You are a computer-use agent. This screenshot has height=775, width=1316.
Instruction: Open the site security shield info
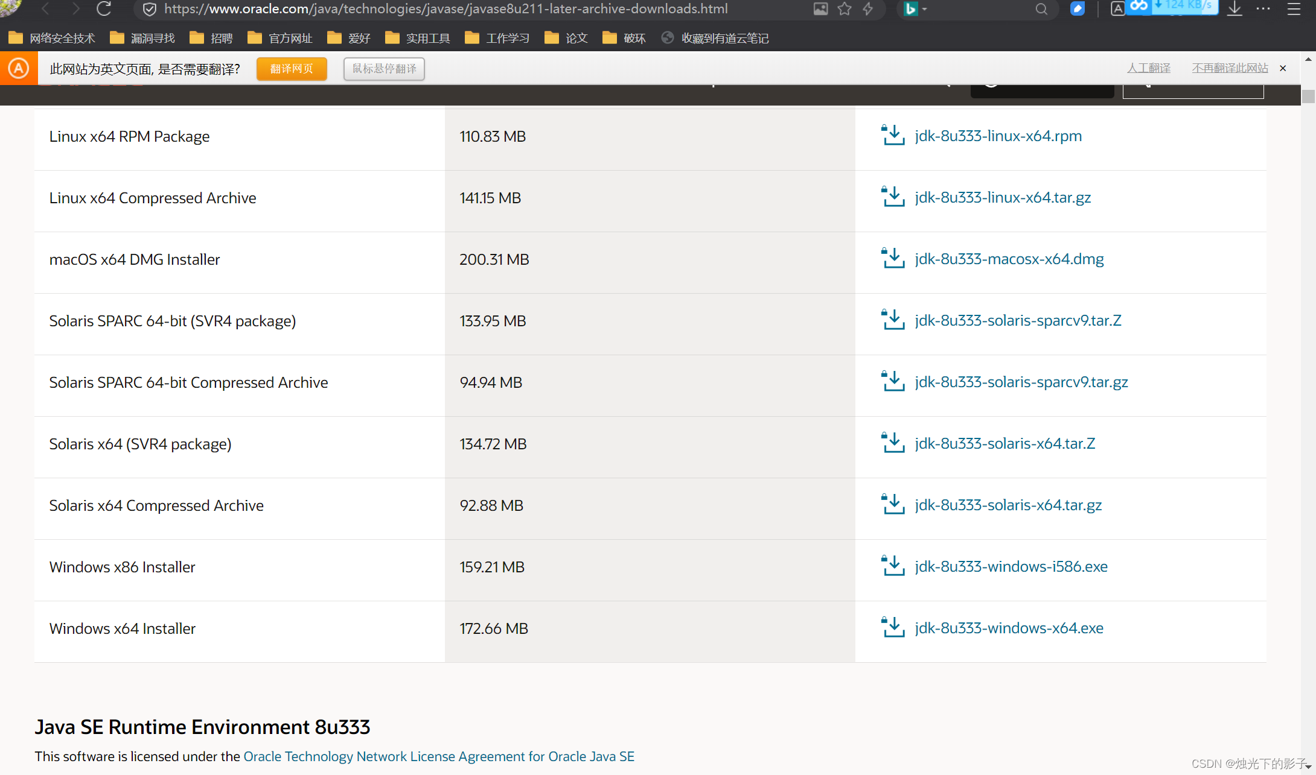pyautogui.click(x=150, y=9)
